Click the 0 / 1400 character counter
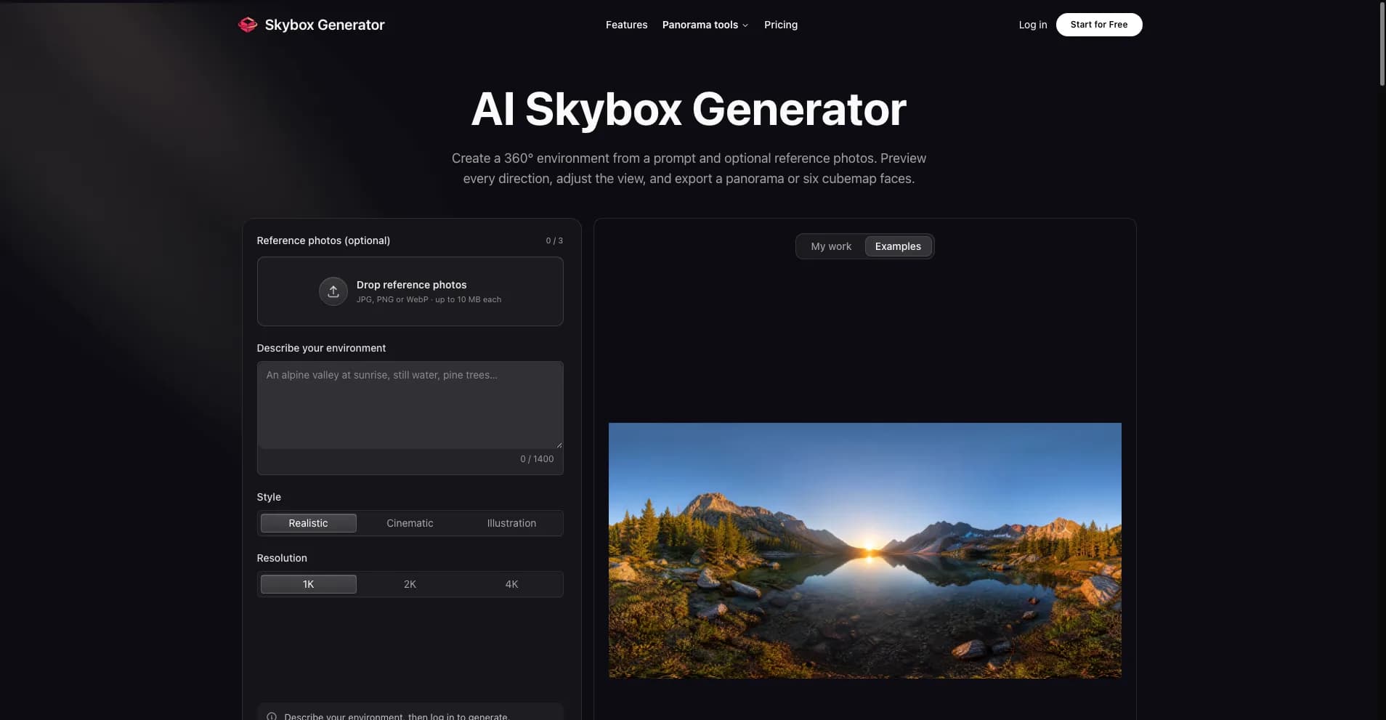 [x=537, y=459]
